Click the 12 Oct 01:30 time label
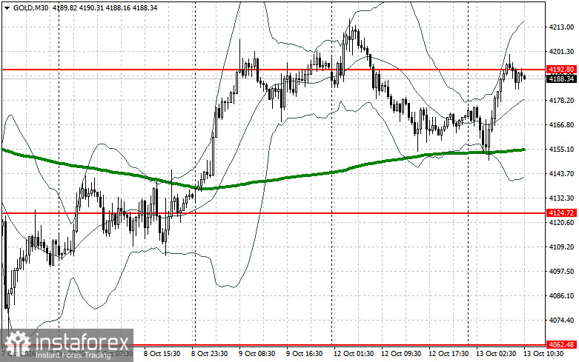 354,354
